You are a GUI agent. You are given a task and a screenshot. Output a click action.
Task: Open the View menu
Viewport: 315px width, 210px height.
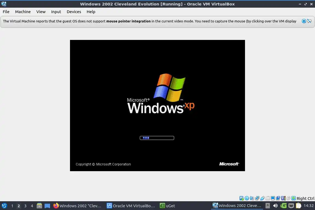point(41,12)
